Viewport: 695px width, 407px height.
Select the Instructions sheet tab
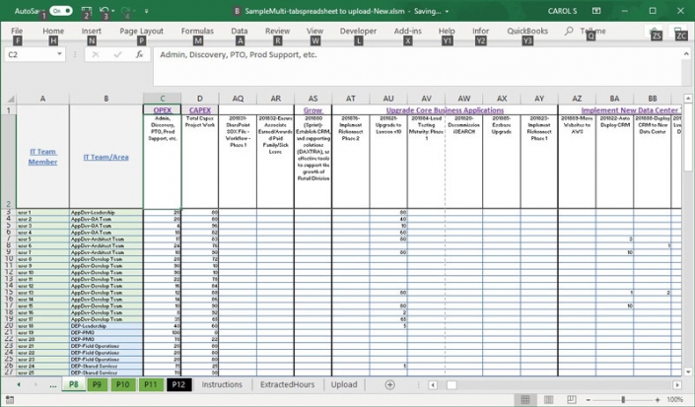coord(222,384)
